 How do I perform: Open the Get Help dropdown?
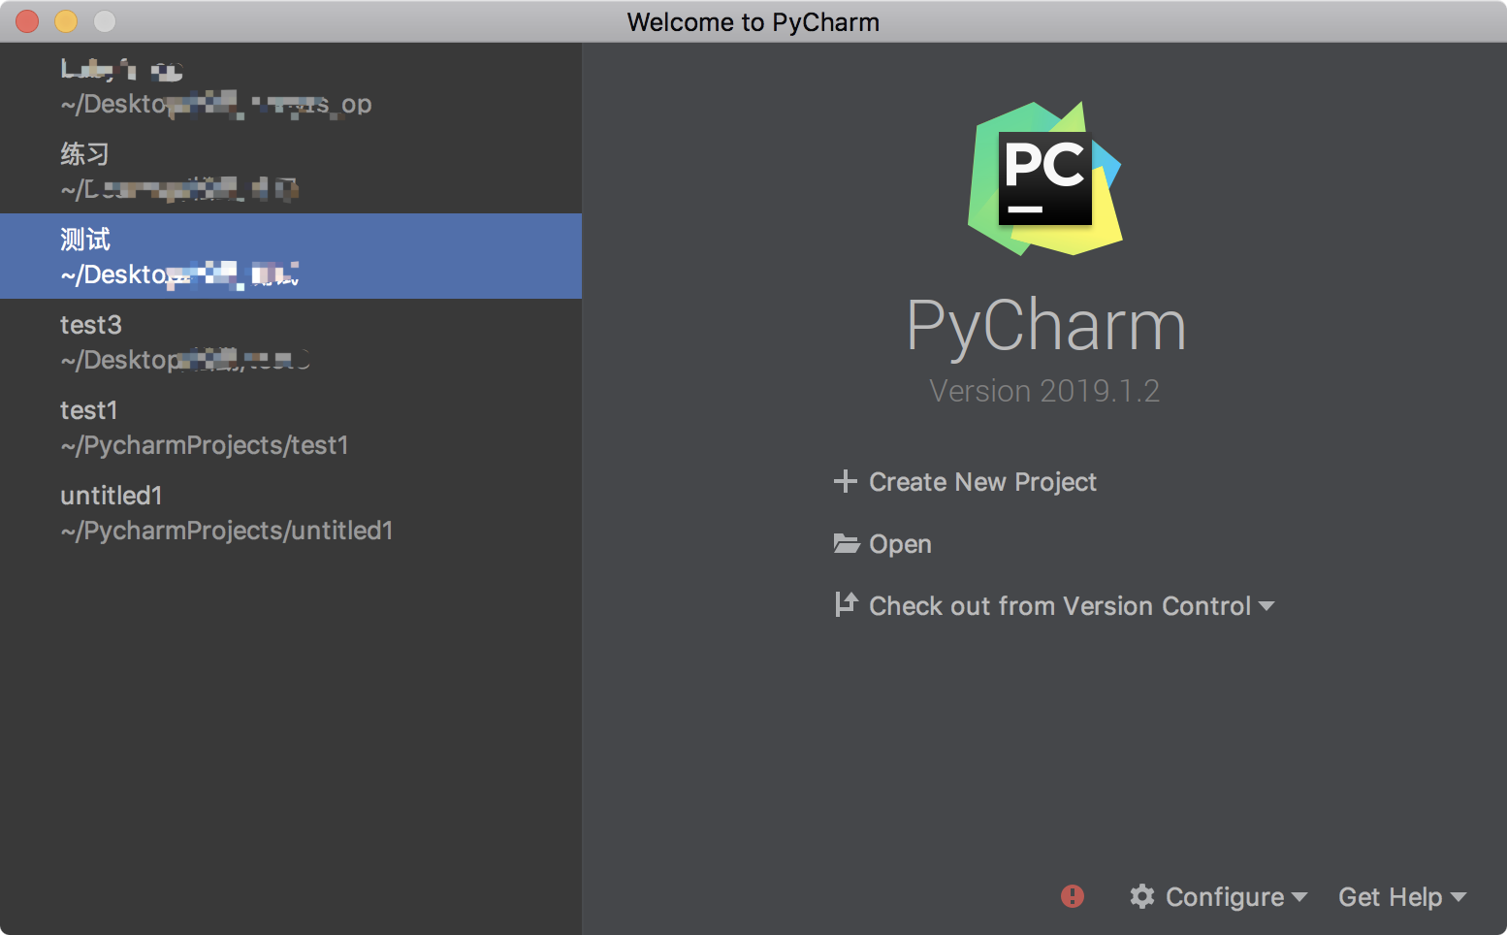[1402, 897]
